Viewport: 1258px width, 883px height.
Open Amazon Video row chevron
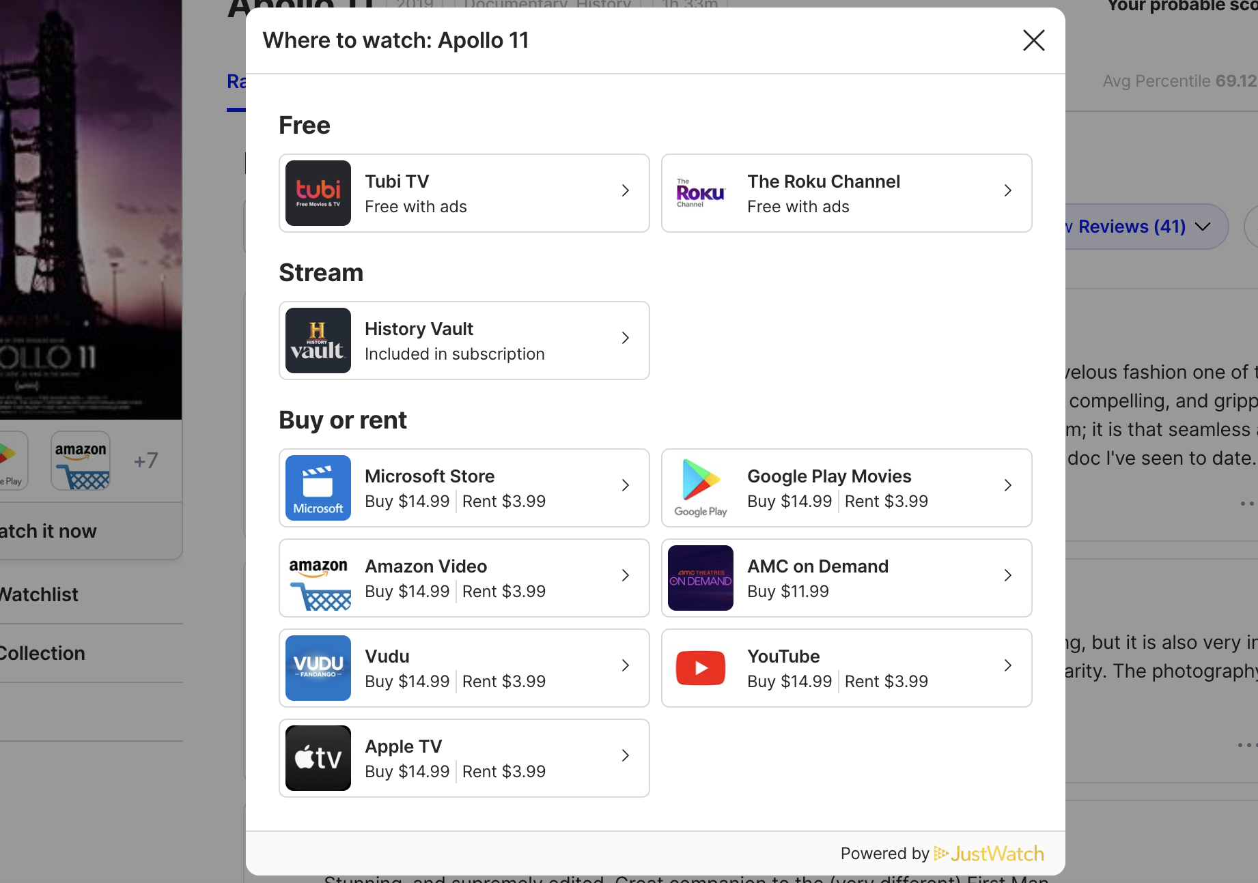625,575
